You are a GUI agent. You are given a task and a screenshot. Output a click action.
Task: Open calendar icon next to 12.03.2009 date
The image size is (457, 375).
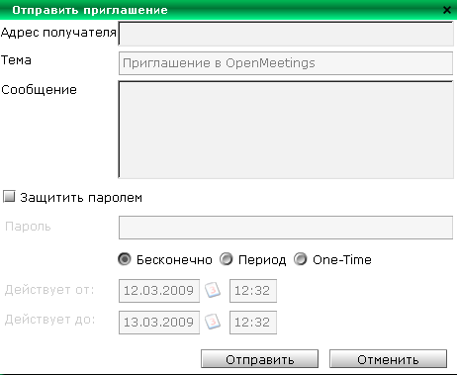coord(213,290)
